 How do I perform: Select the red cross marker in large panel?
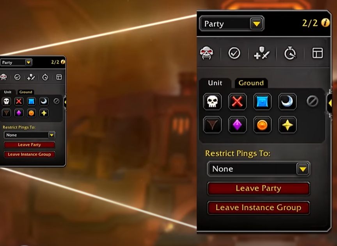[237, 102]
